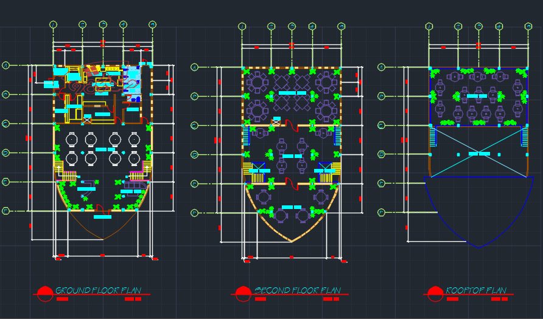Click red title marker beside Second Floor Plan
543x319 pixels.
[x=243, y=293]
